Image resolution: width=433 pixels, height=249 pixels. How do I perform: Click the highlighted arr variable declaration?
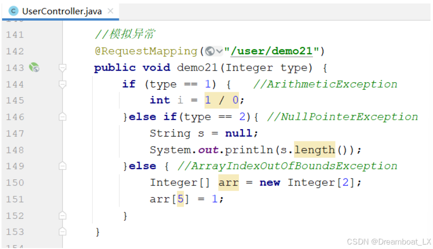click(228, 183)
